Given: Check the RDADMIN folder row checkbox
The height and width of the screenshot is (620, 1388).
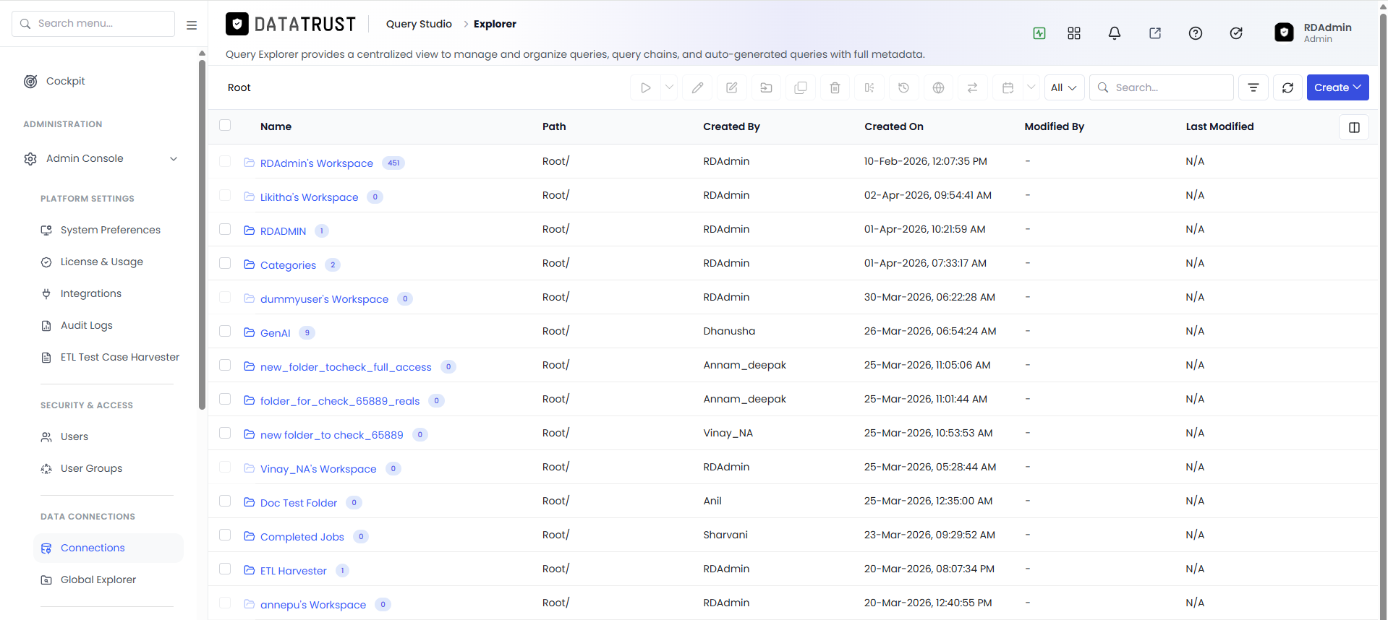Looking at the screenshot, I should click(x=225, y=229).
